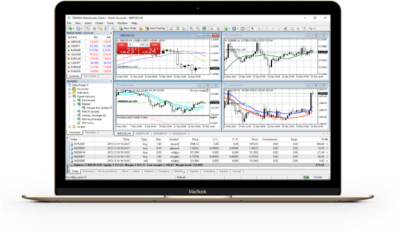Screen dimensions: 399x232
Task: Click the Profiles toolbar icon
Action: click(78, 28)
